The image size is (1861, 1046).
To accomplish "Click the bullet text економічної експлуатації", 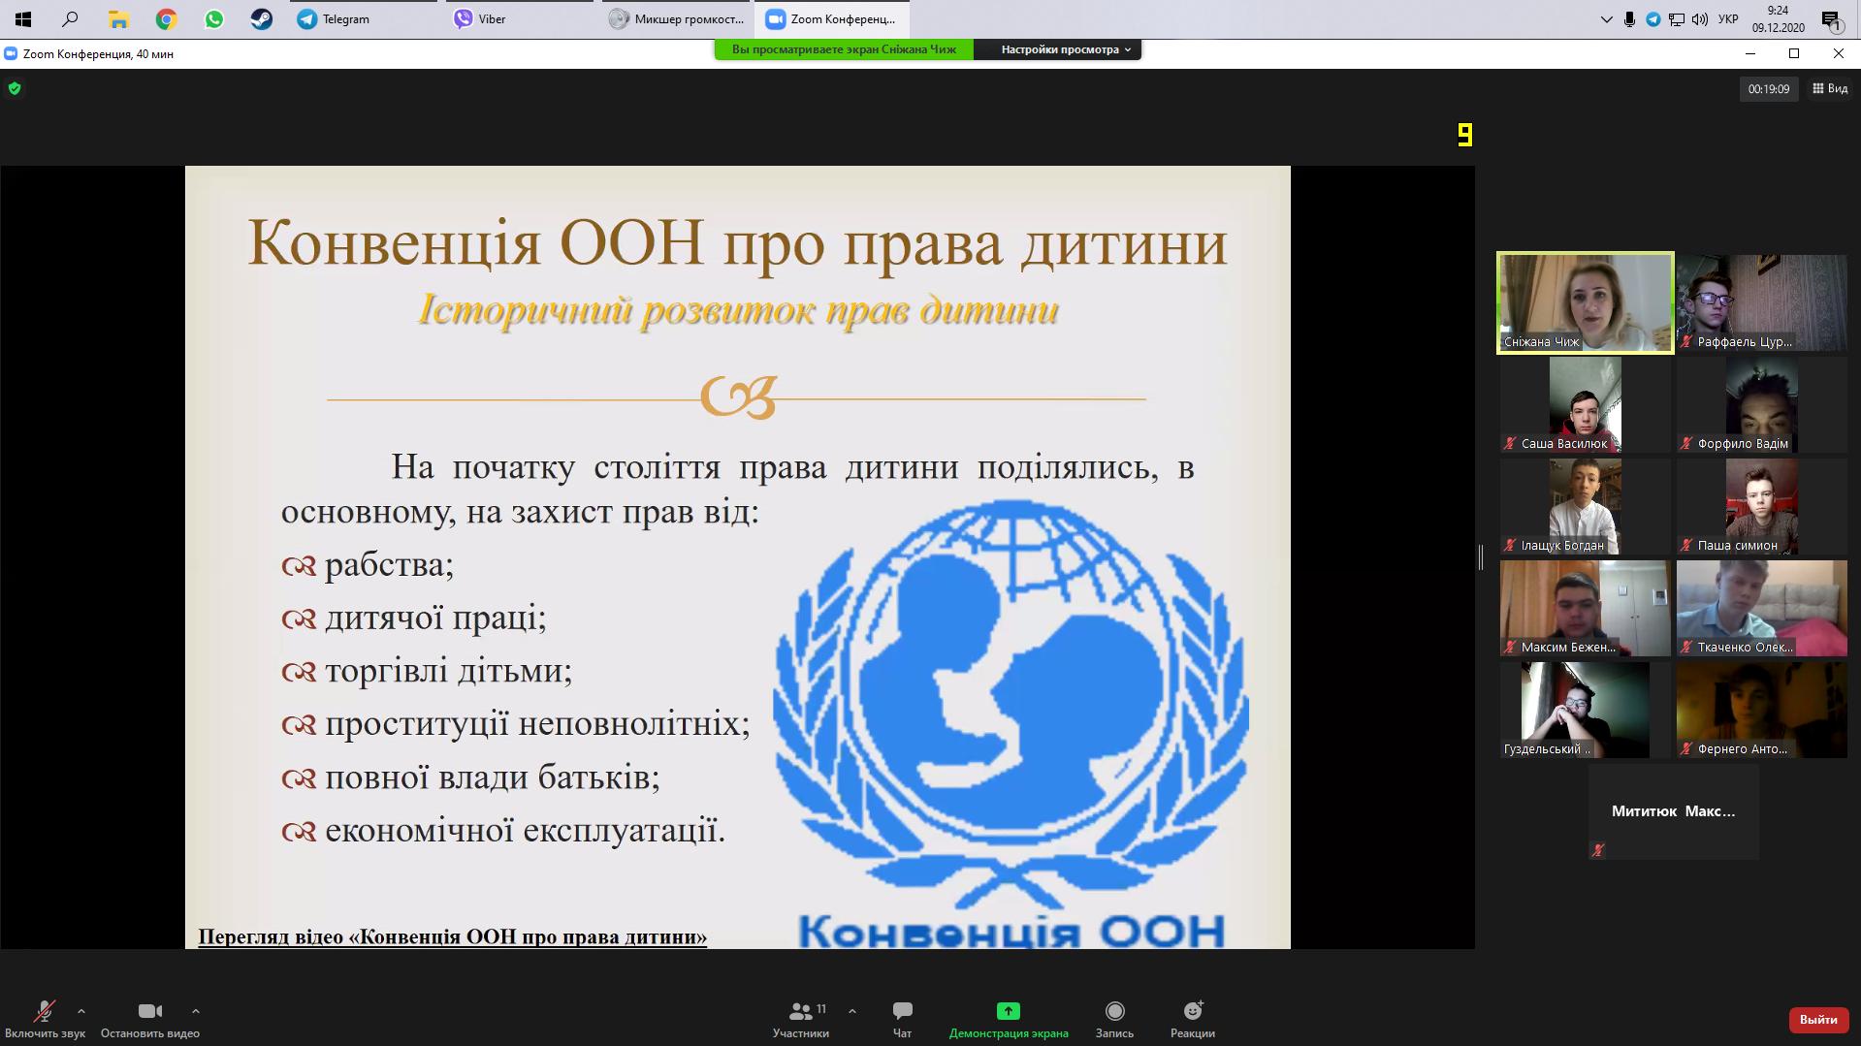I will coord(525,831).
